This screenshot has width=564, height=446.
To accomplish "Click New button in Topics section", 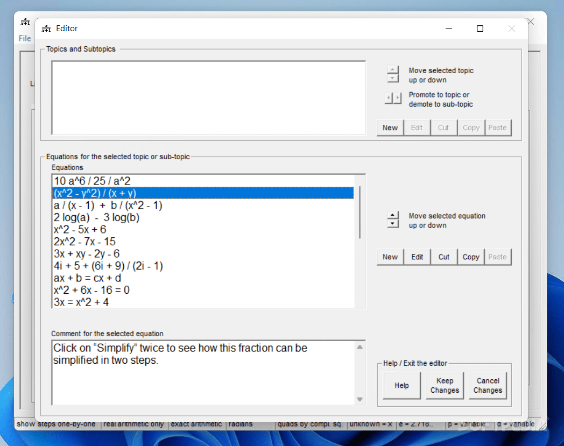I will (390, 128).
